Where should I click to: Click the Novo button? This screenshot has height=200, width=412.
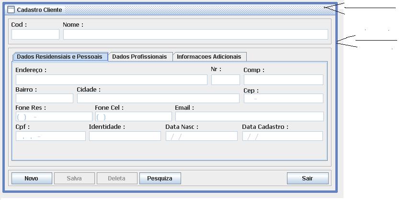pos(32,178)
